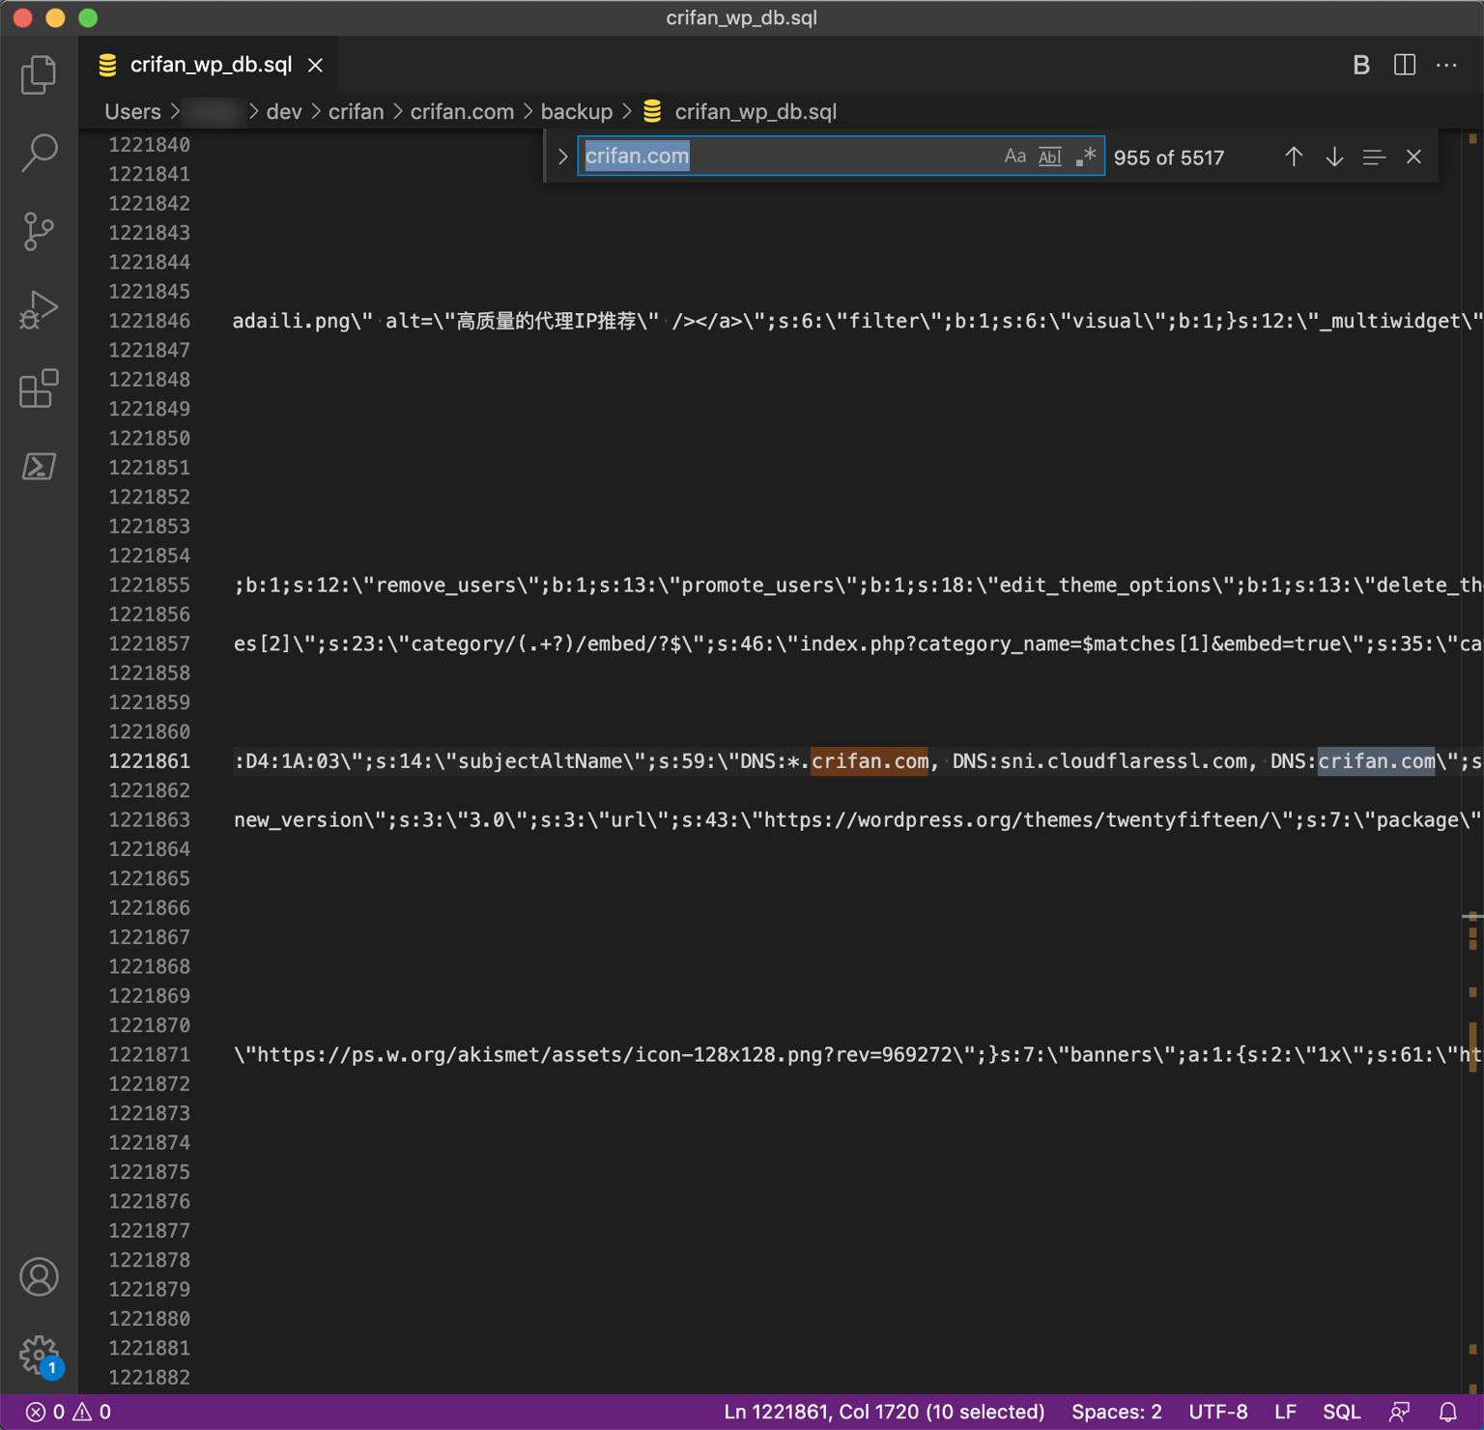Image resolution: width=1484 pixels, height=1430 pixels.
Task: Click the text remove_users on line 1221855
Action: (445, 585)
